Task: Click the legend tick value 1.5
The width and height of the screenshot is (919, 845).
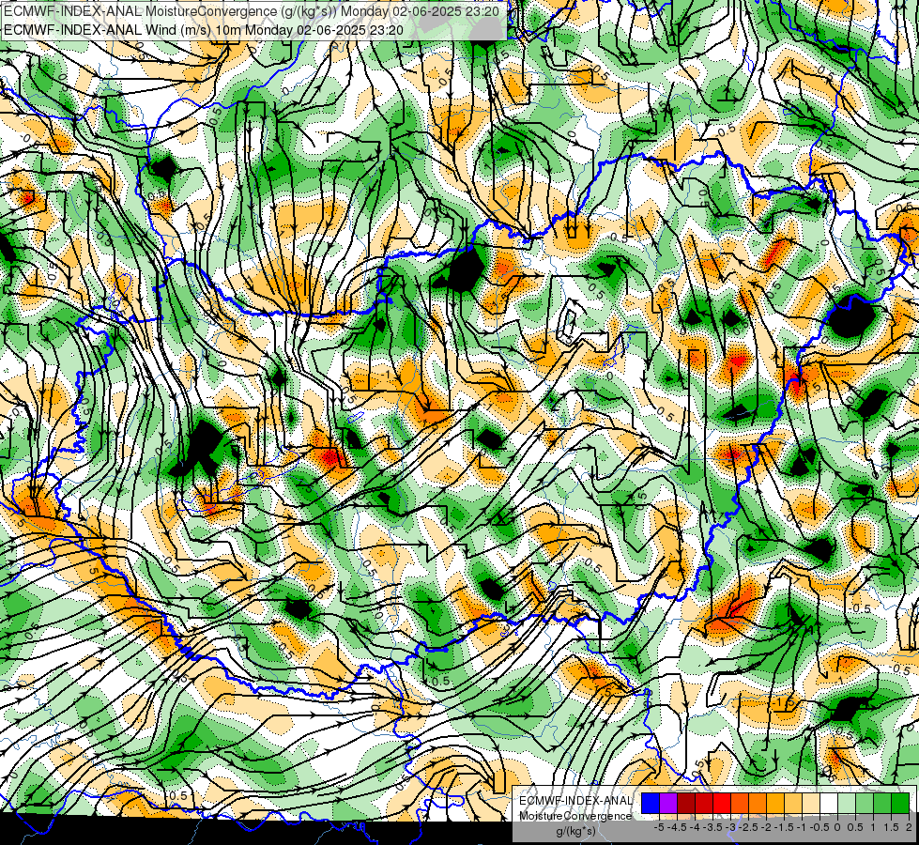Action: [891, 827]
